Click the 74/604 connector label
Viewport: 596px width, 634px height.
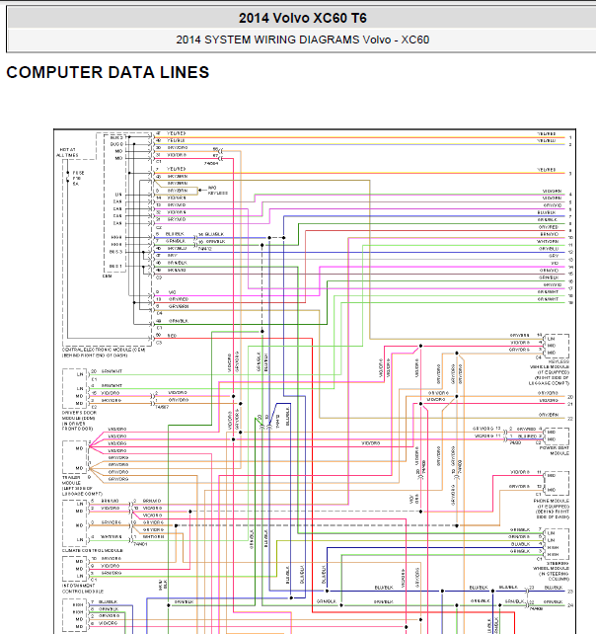(x=211, y=163)
